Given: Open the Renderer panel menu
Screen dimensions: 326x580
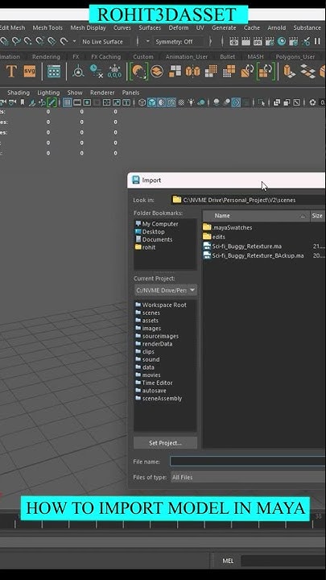Looking at the screenshot, I should (x=102, y=93).
